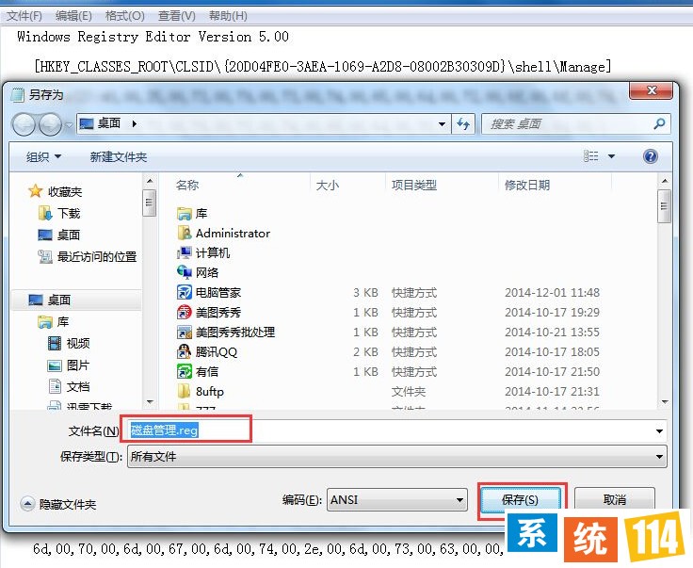Click the refresh button beside address bar
Screen dimensions: 693x568
coord(463,123)
